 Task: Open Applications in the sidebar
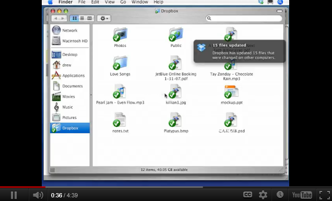pos(68,75)
